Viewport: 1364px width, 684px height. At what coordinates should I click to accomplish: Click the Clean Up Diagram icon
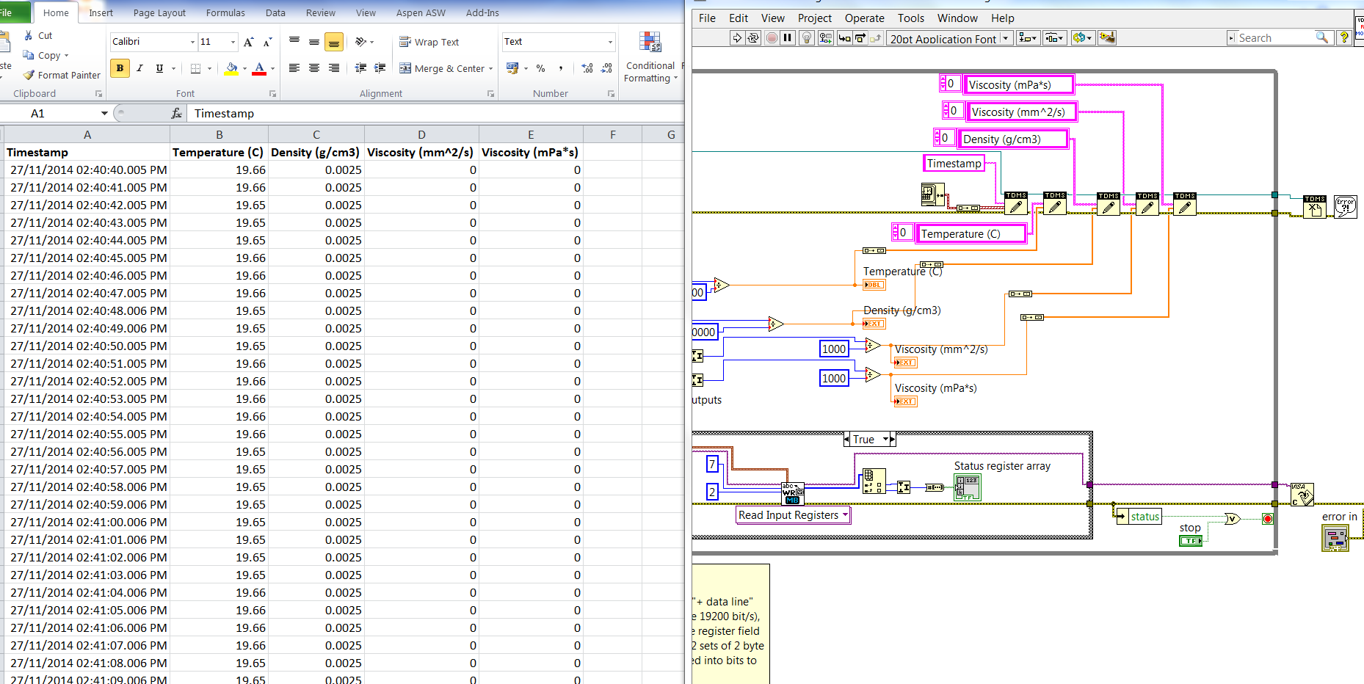coord(1107,38)
